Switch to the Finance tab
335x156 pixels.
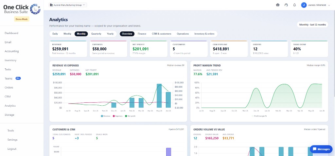[142, 34]
